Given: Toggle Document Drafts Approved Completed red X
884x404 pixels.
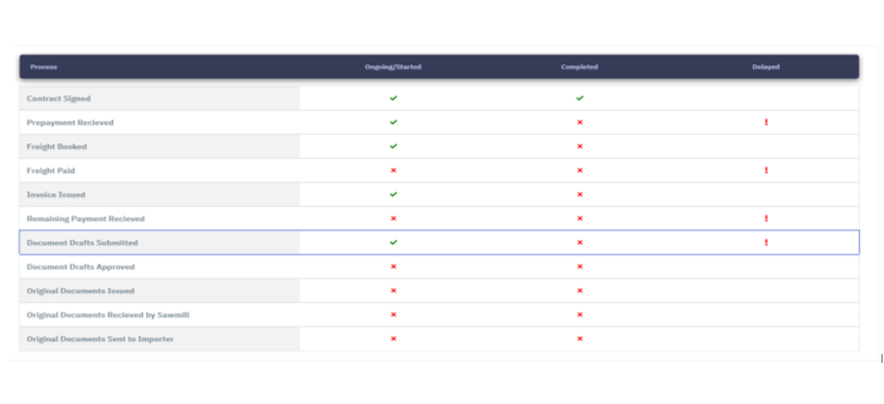Looking at the screenshot, I should click(x=579, y=267).
